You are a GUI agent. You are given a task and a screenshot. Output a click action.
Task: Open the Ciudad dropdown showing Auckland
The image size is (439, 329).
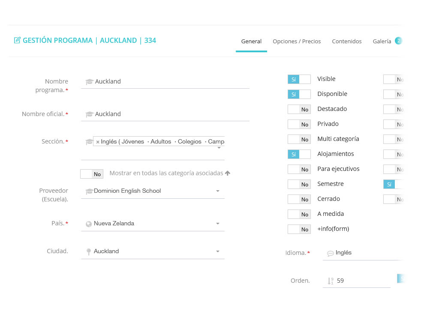coord(217,251)
